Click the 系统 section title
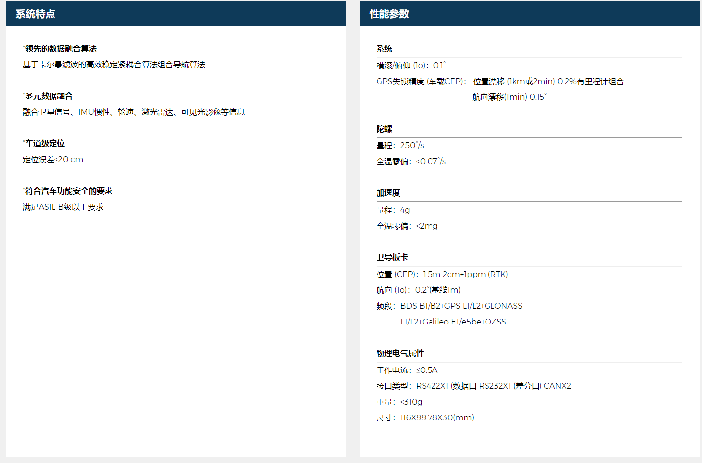This screenshot has height=463, width=702. [384, 48]
